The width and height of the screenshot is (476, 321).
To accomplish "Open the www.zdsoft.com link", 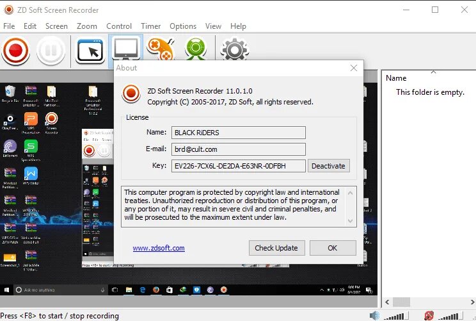I will [x=159, y=248].
